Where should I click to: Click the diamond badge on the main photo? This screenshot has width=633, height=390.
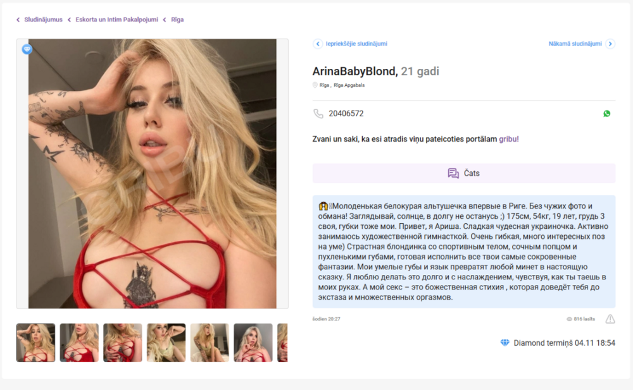click(27, 49)
